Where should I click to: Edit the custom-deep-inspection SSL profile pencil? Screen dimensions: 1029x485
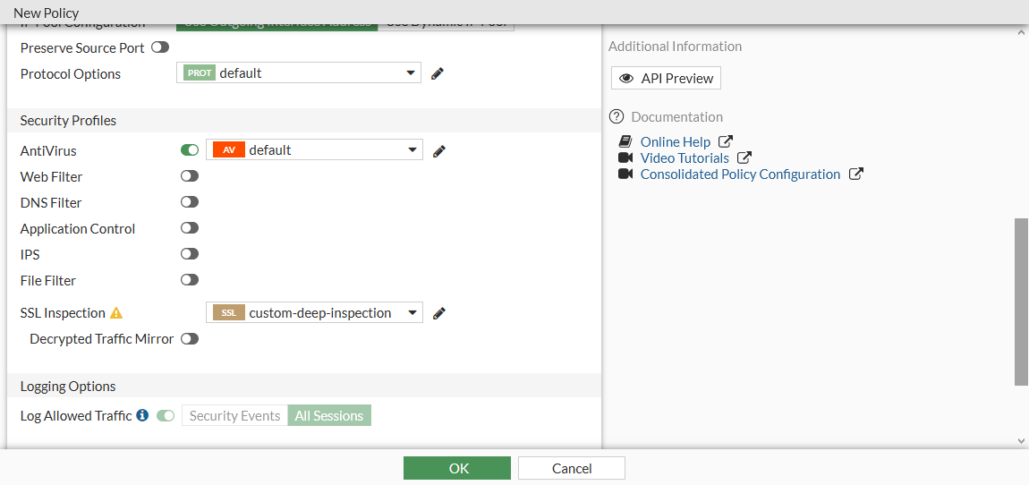pyautogui.click(x=439, y=313)
